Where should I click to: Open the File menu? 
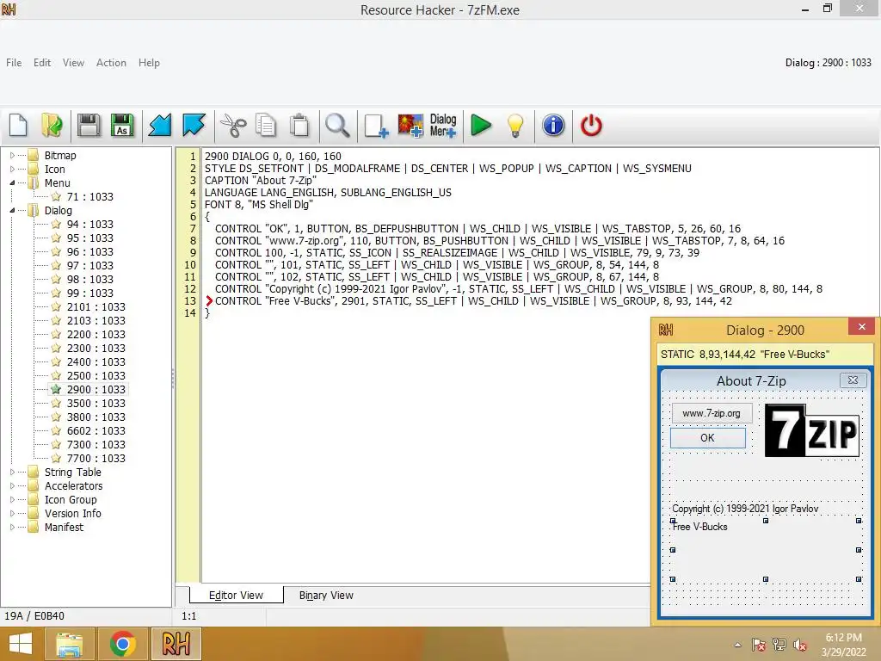click(x=14, y=62)
